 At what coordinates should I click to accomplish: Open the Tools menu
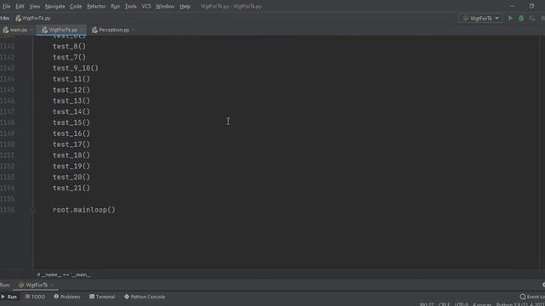(x=130, y=6)
